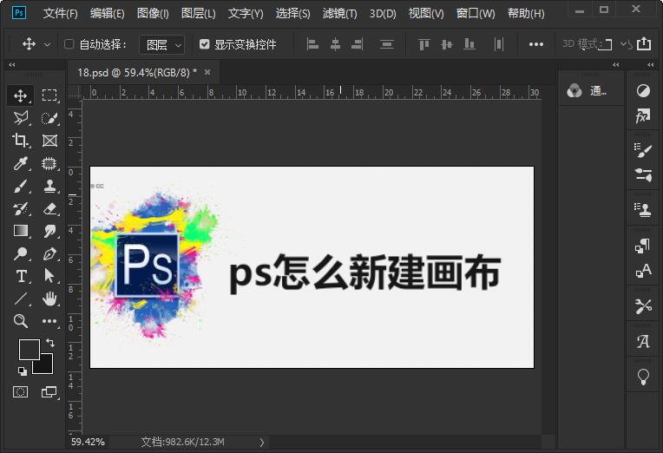Select the Clone Stamp tool
Screen dimensions: 663x453
(x=49, y=186)
